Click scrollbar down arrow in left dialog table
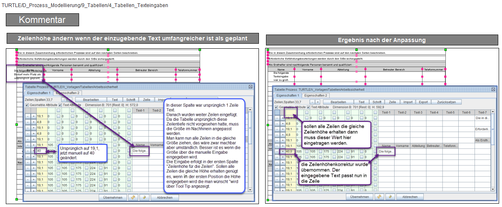The height and width of the screenshot is (207, 502). [250, 190]
